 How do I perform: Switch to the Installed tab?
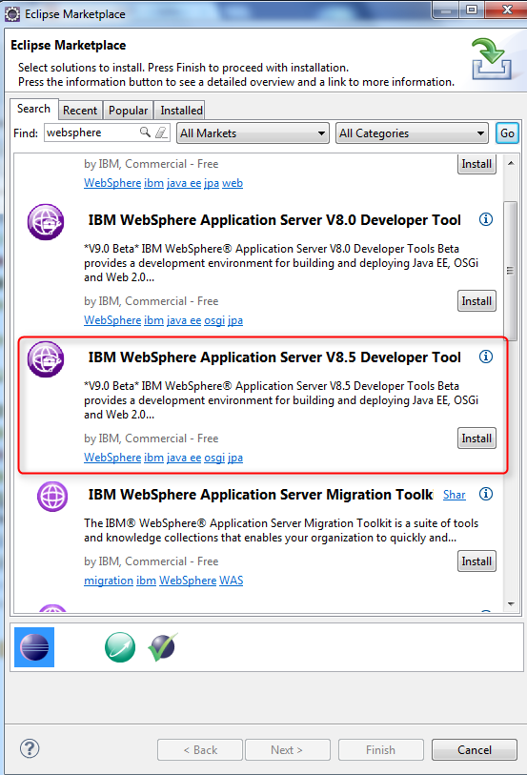coord(181,111)
